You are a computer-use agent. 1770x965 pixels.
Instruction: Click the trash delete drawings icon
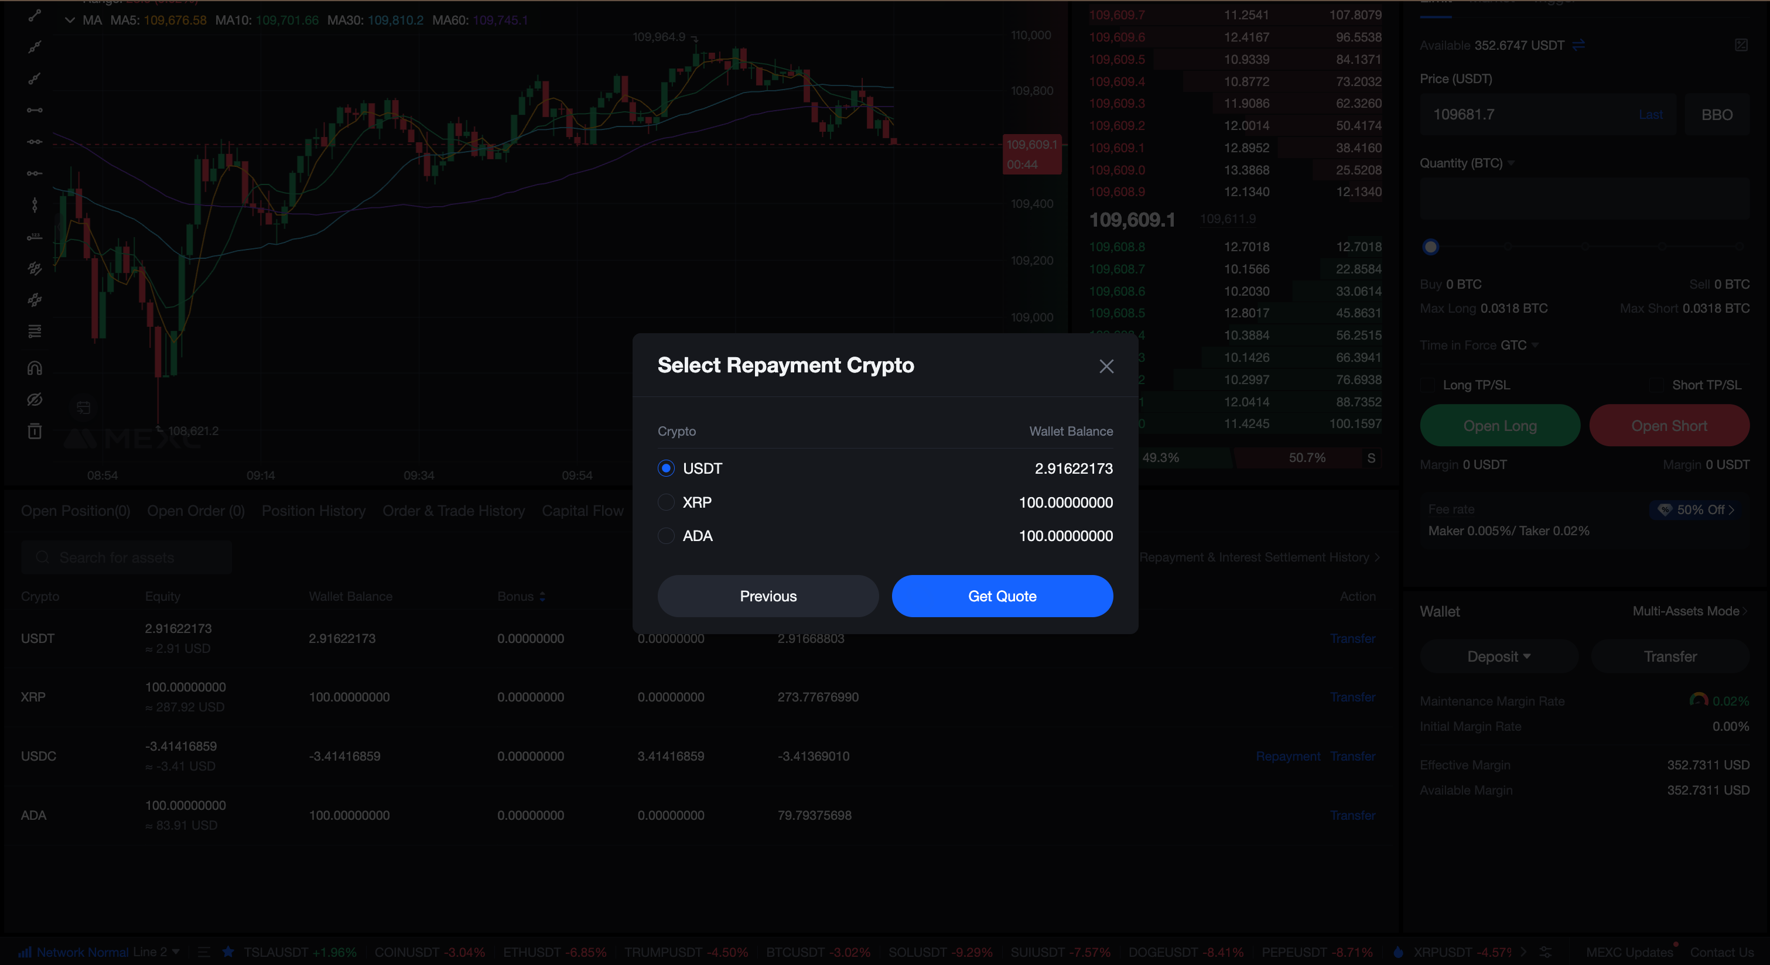35,432
